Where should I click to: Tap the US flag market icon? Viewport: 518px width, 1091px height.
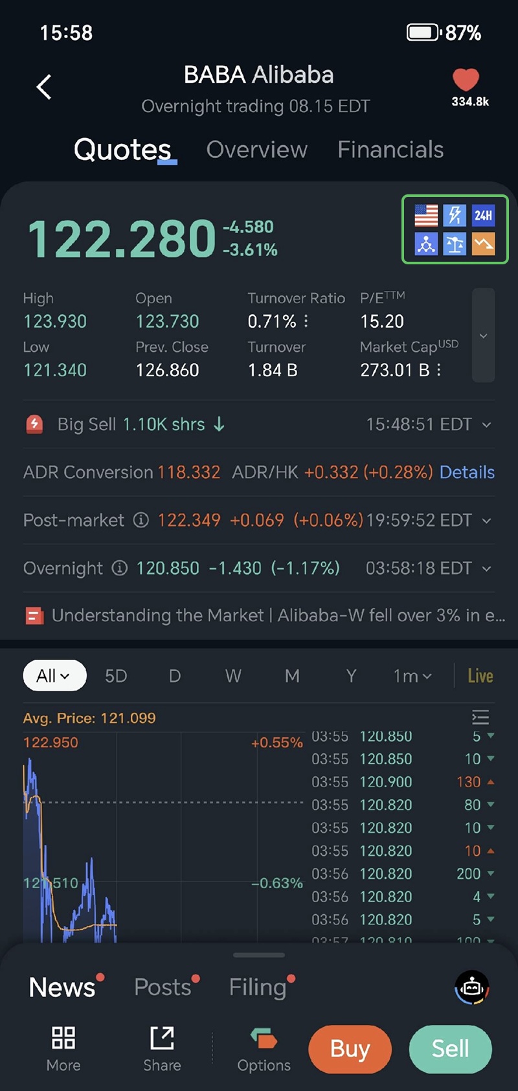426,215
